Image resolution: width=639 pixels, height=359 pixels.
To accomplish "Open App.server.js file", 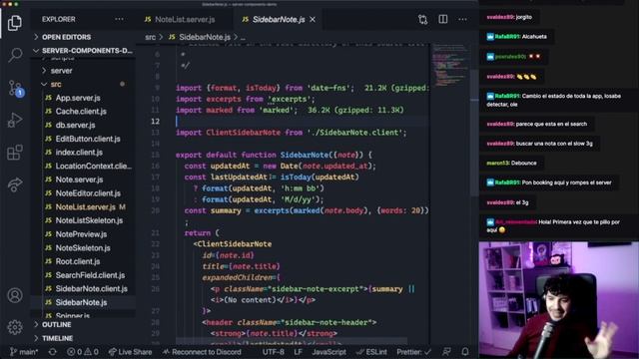I will coord(78,98).
